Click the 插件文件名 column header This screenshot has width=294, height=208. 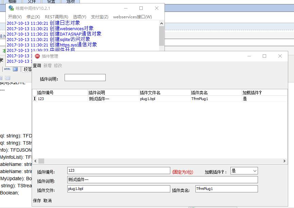coord(165,93)
